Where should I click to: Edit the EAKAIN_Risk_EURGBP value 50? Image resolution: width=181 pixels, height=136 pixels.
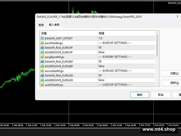(x=126, y=61)
